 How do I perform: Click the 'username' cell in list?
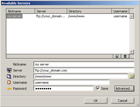pyautogui.click(x=120, y=16)
